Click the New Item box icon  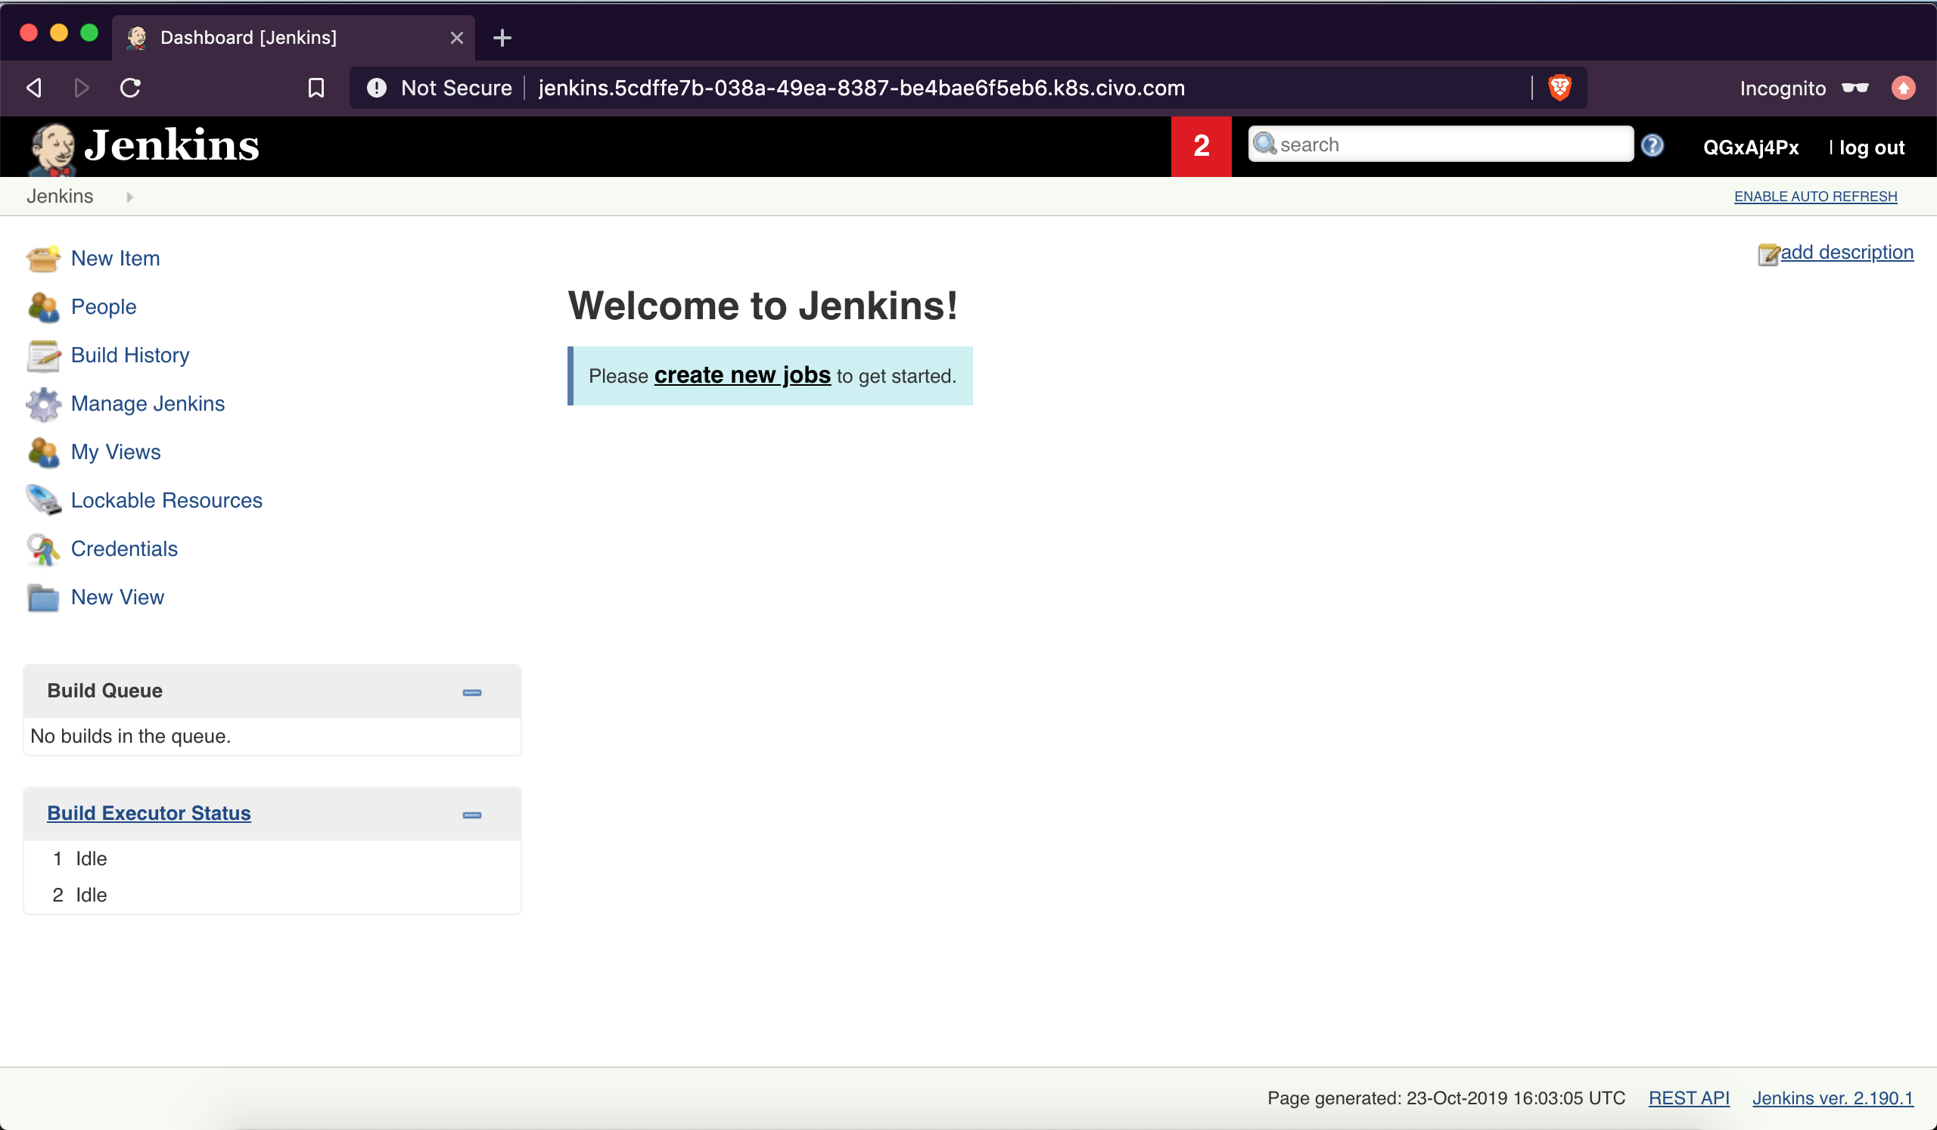coord(43,259)
